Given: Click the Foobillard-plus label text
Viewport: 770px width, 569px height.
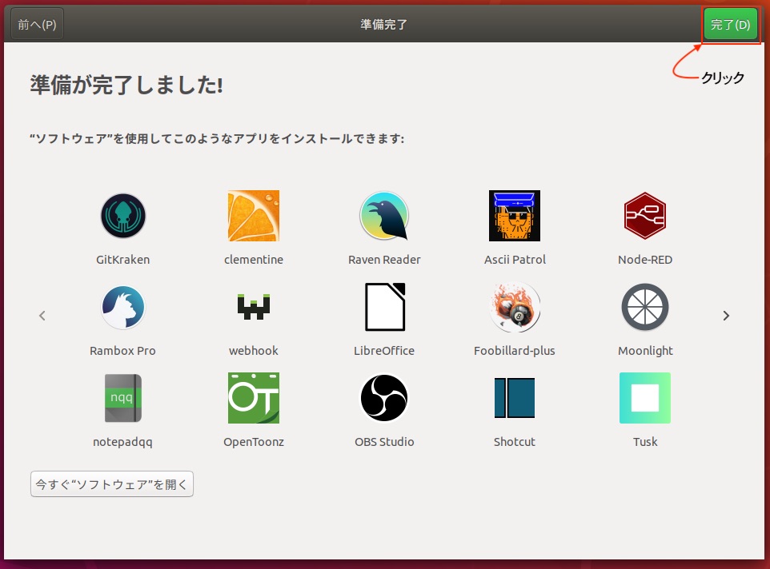Looking at the screenshot, I should tap(514, 351).
